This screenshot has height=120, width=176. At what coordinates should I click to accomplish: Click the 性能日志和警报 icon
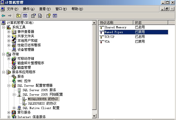click(14, 45)
